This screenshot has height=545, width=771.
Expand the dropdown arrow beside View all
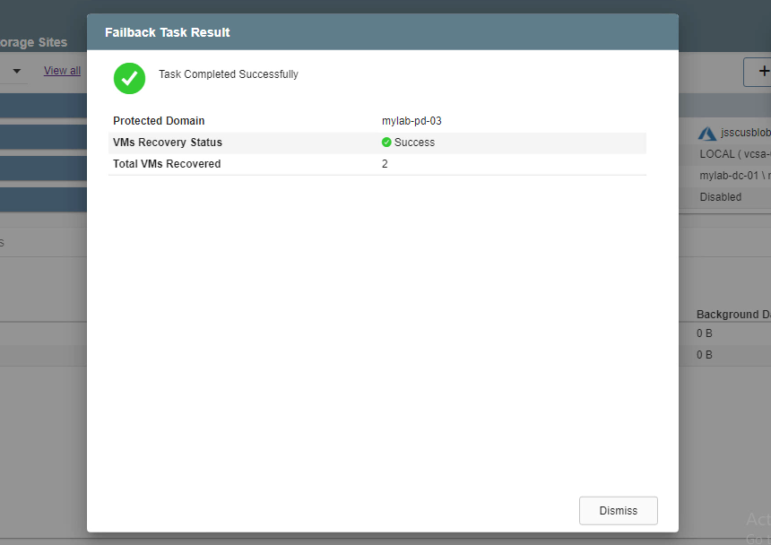(16, 71)
